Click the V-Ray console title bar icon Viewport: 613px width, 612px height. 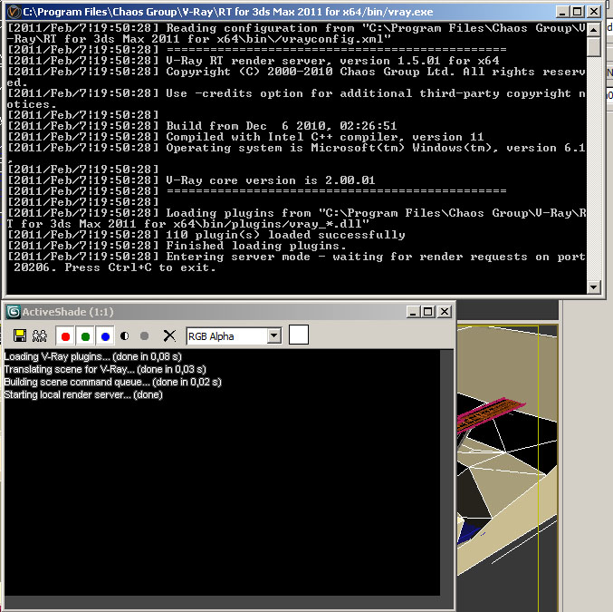[14, 12]
